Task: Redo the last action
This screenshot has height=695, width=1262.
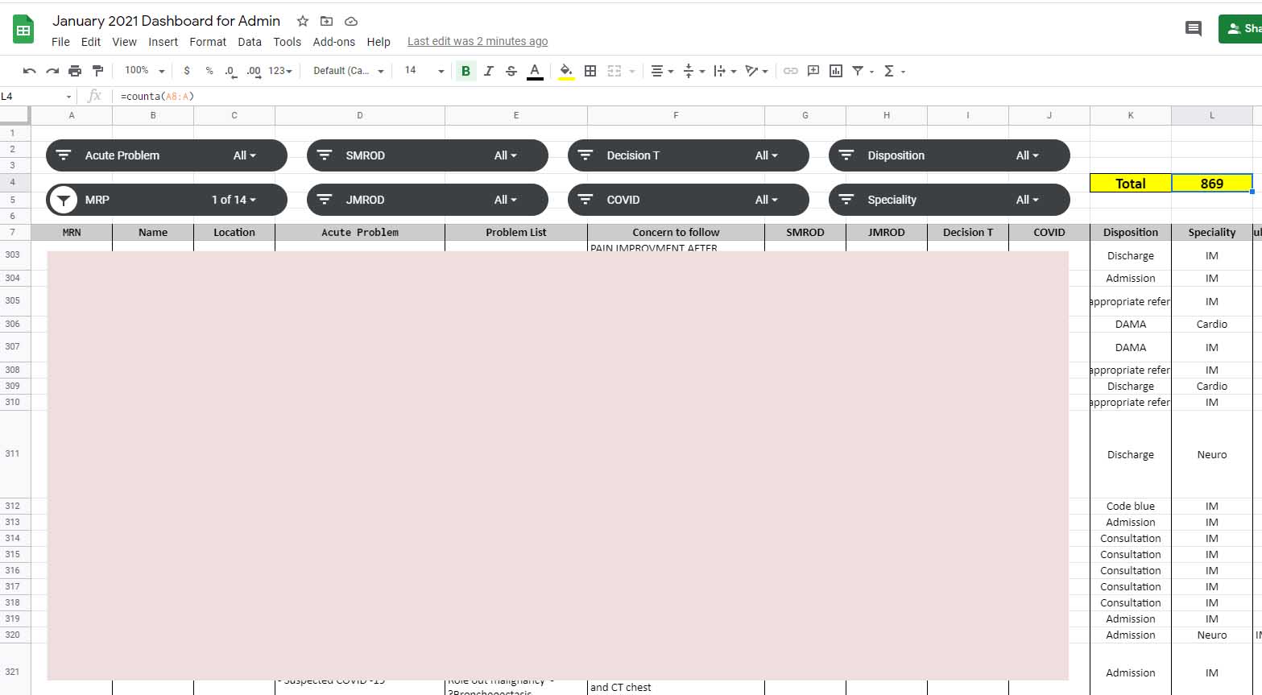Action: tap(52, 71)
